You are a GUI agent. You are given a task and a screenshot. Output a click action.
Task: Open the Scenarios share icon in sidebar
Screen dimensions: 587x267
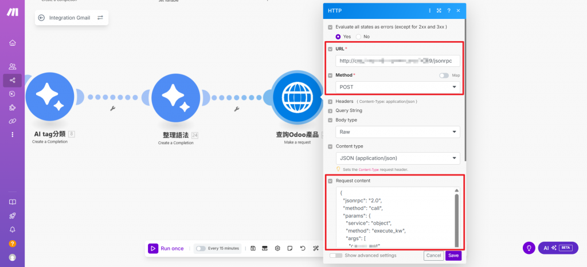(x=13, y=80)
